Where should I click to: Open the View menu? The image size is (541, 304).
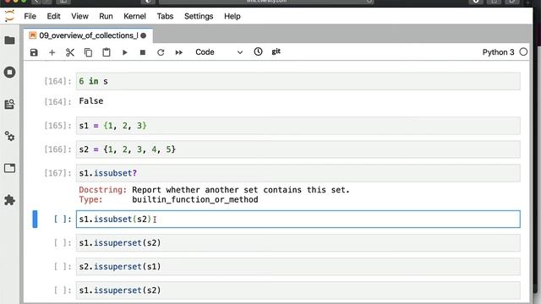tap(79, 16)
